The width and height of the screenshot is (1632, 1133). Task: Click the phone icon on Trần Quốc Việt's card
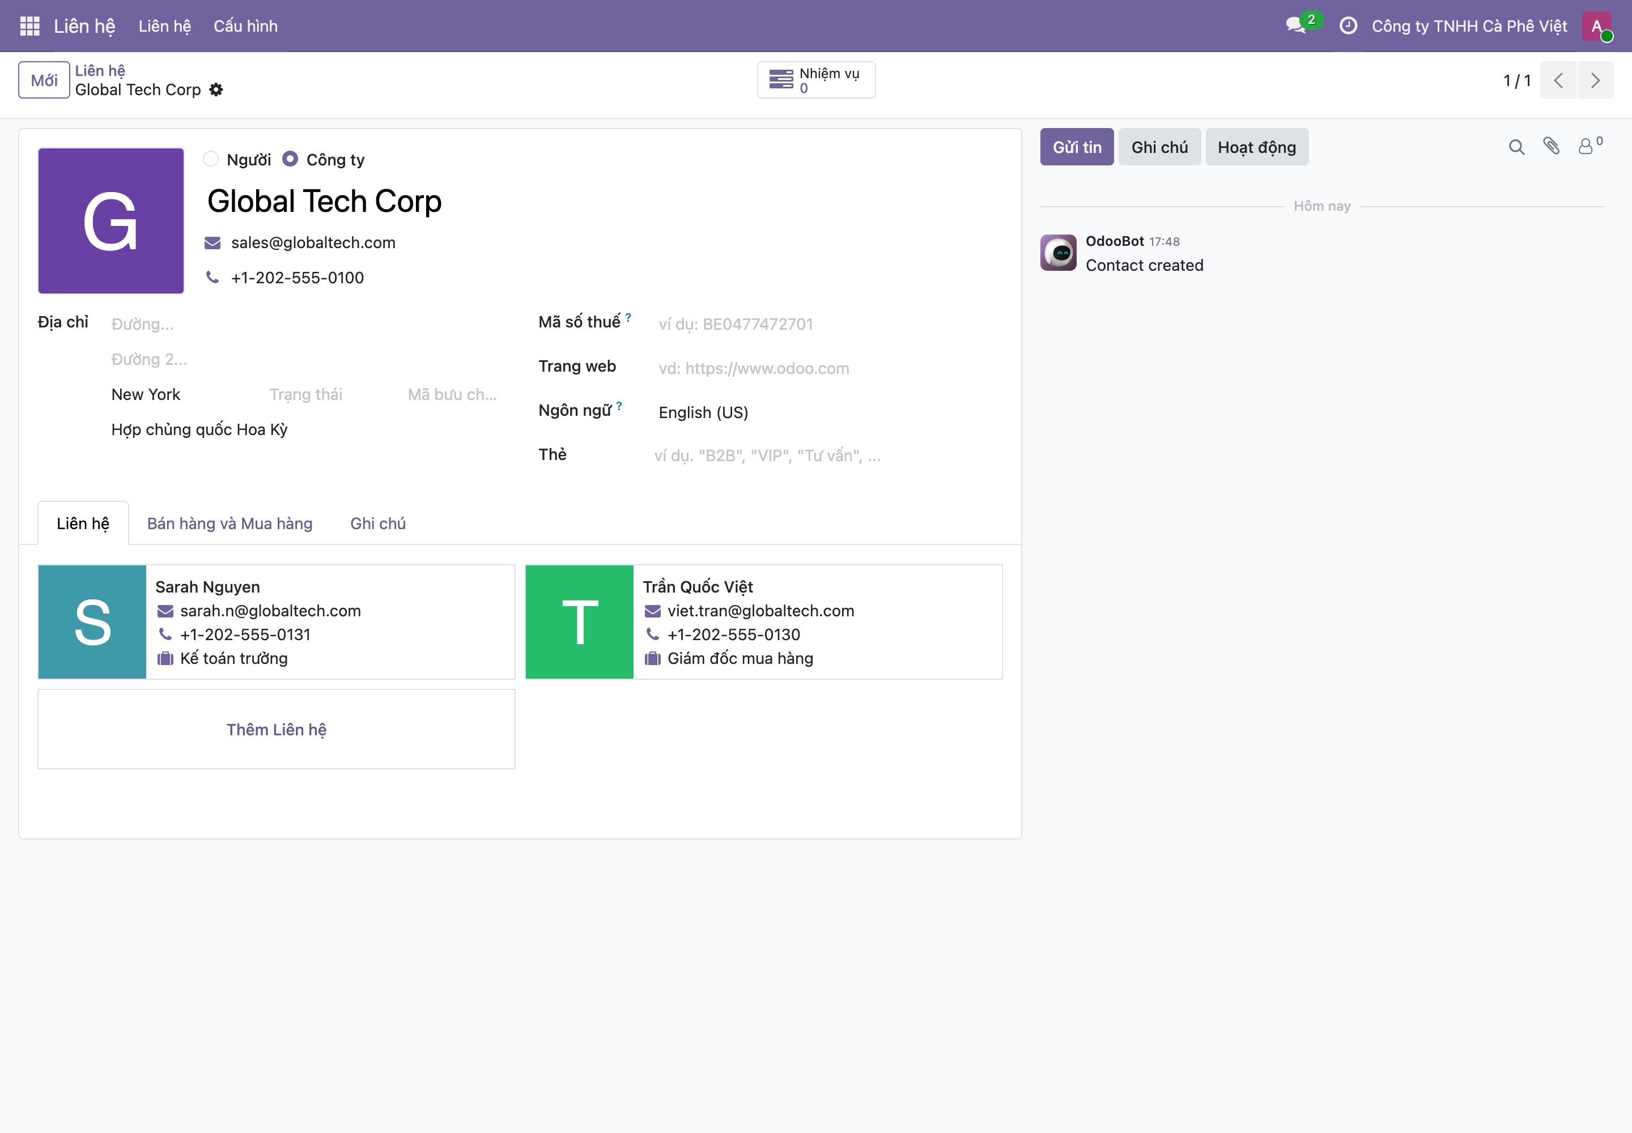coord(653,634)
